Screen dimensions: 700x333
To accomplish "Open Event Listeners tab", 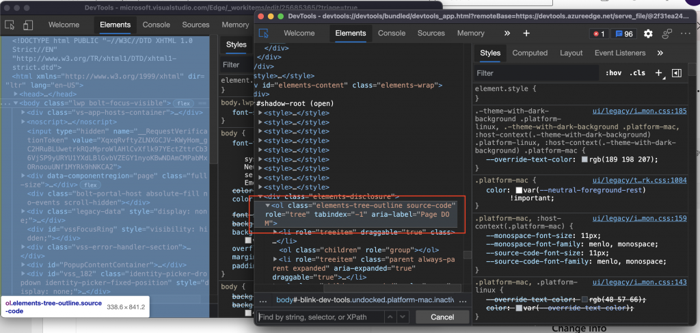I will coord(619,53).
